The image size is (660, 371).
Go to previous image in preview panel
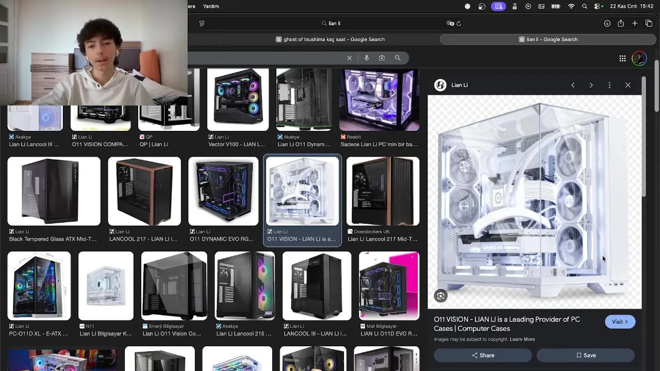[x=572, y=85]
